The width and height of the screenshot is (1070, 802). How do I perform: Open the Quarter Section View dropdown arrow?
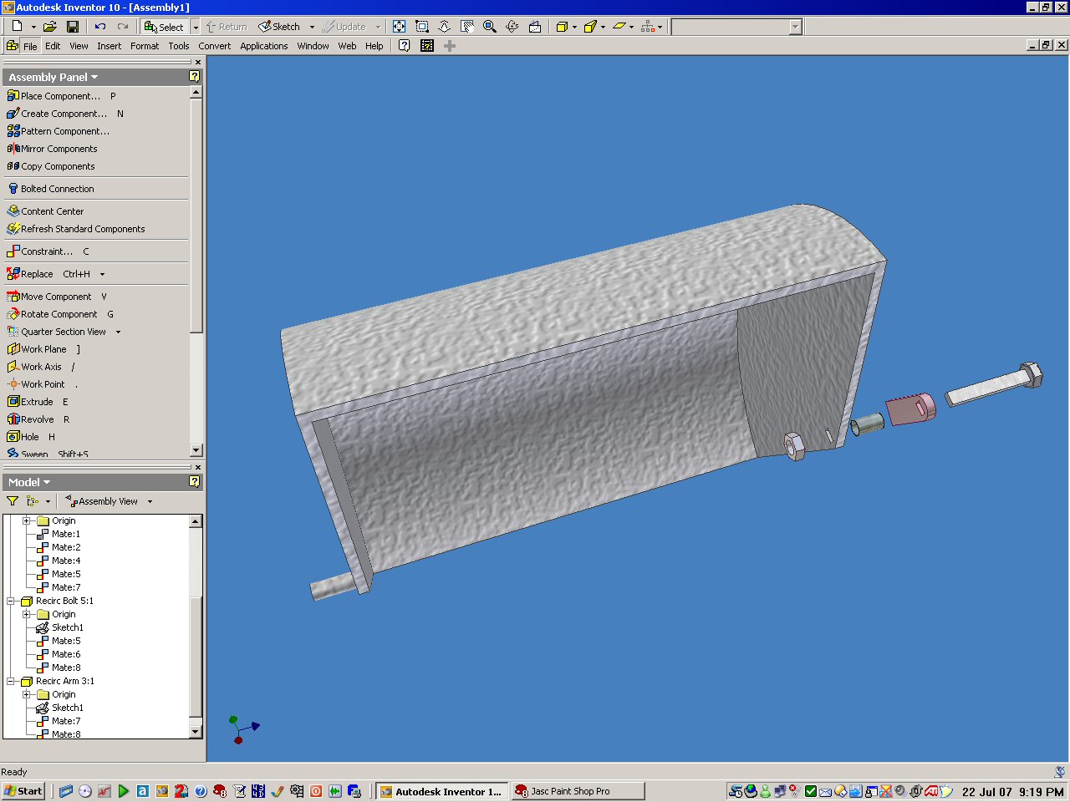coord(118,332)
